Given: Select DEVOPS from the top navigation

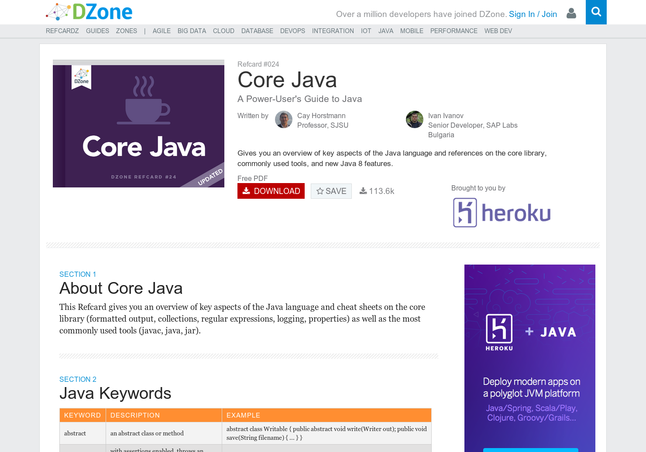Looking at the screenshot, I should point(292,31).
